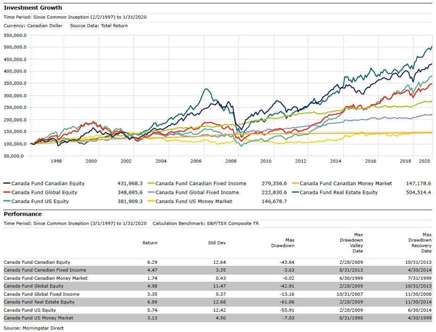Screen dimensions: 436x332
Task: Click the 550,000.0 y-axis label
Action: tap(15, 35)
